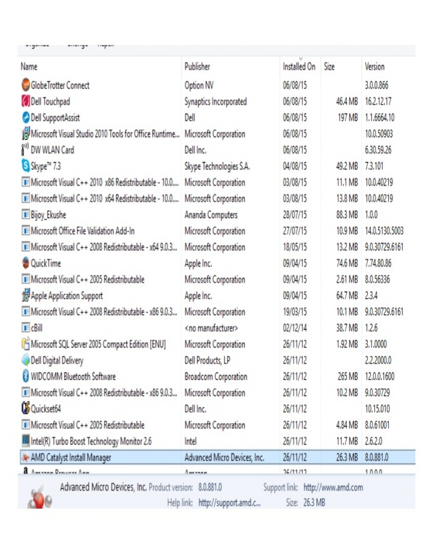
Task: Select 'Intel(R) Turbo Boost Technology Monitor 2.6'
Action: (91, 441)
